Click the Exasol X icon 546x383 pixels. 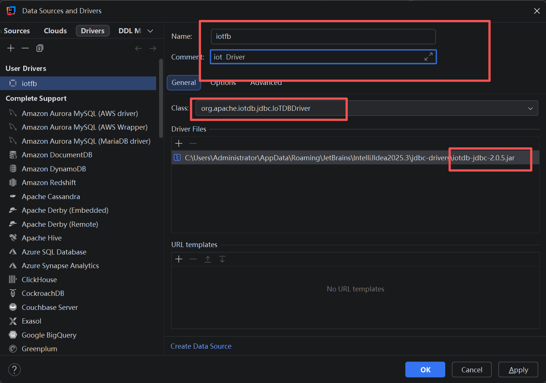point(13,321)
